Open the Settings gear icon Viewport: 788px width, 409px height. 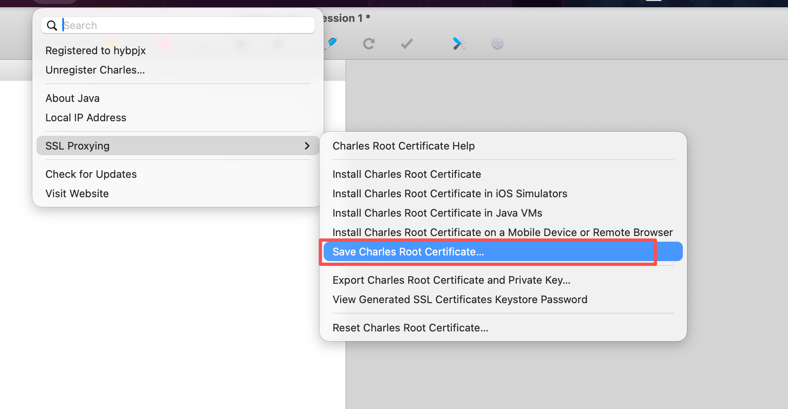[497, 44]
